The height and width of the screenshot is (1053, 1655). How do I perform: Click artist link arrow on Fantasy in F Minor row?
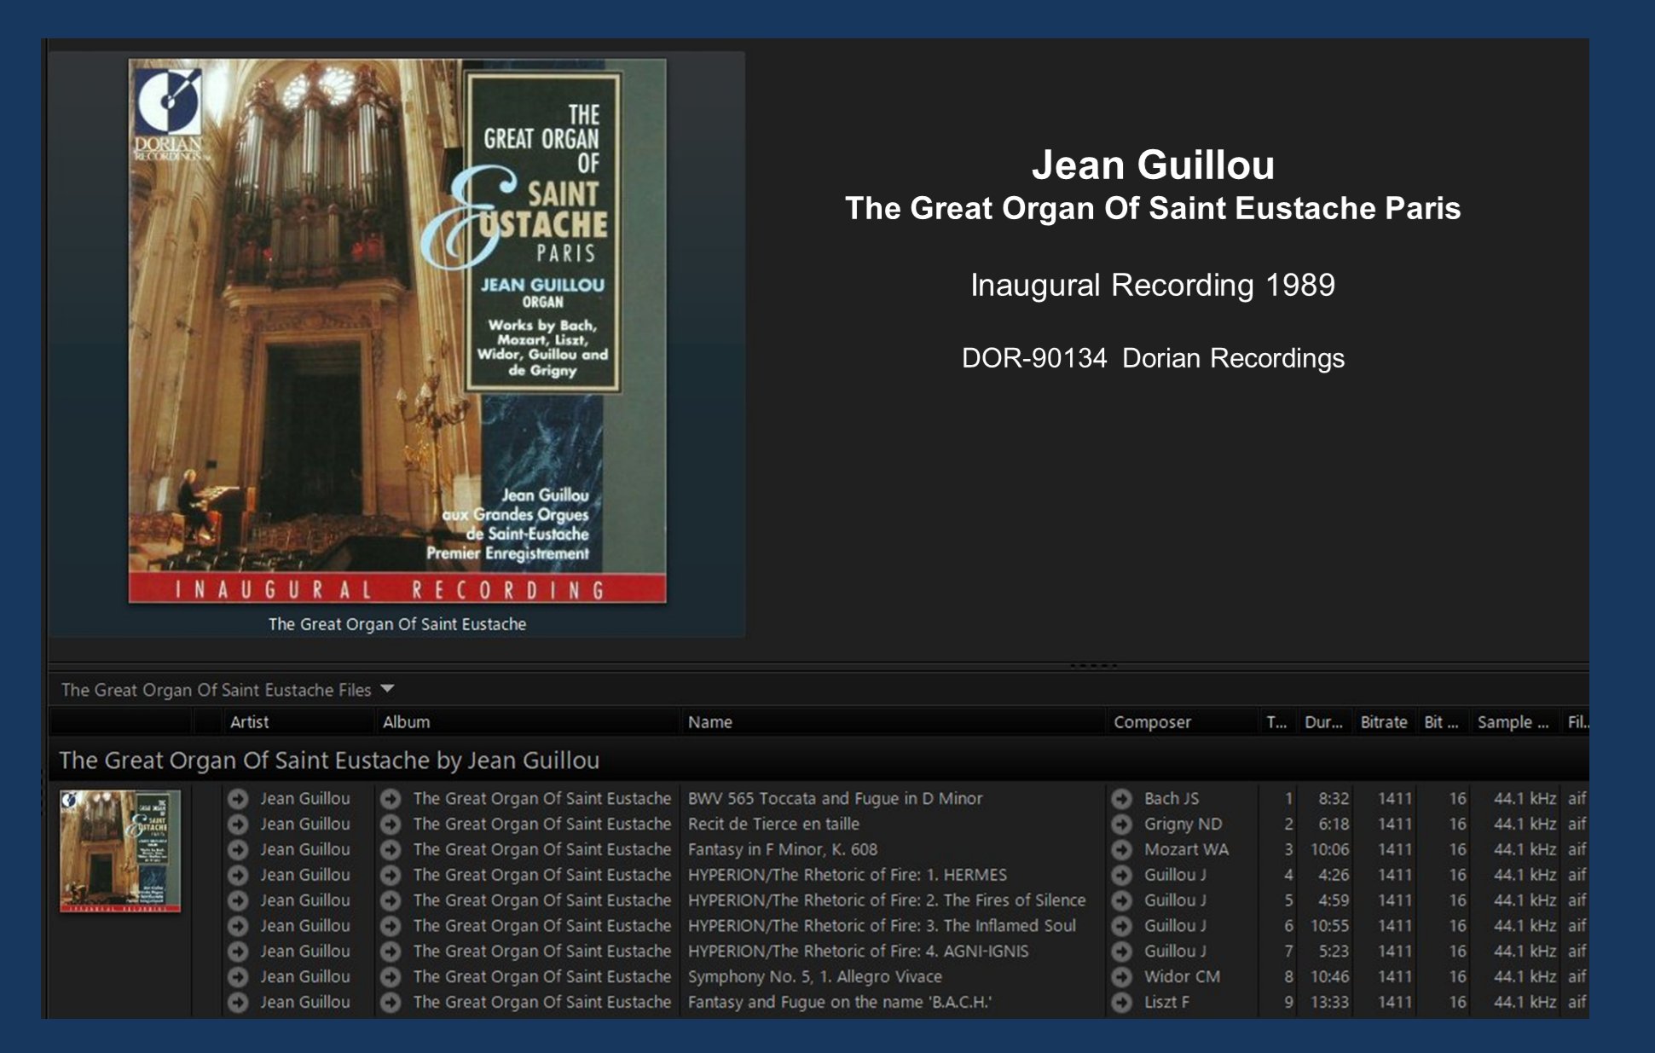238,850
